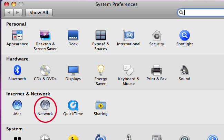Open Sharing preferences

[101, 105]
